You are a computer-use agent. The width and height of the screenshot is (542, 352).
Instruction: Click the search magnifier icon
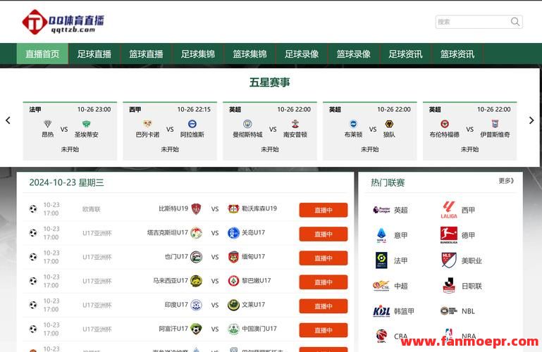(x=515, y=22)
